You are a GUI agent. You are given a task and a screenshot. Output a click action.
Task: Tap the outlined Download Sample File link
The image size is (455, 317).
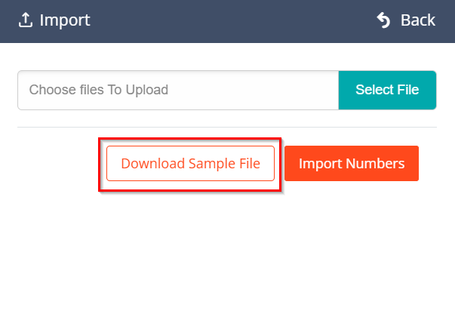190,164
